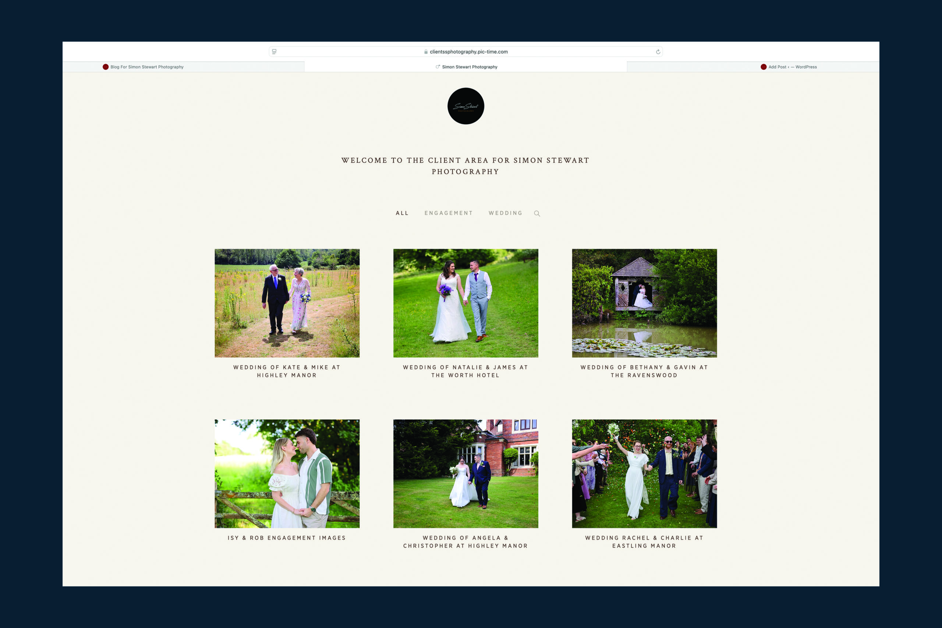Click the reload icon in the address bar
942x628 pixels.
pyautogui.click(x=658, y=52)
